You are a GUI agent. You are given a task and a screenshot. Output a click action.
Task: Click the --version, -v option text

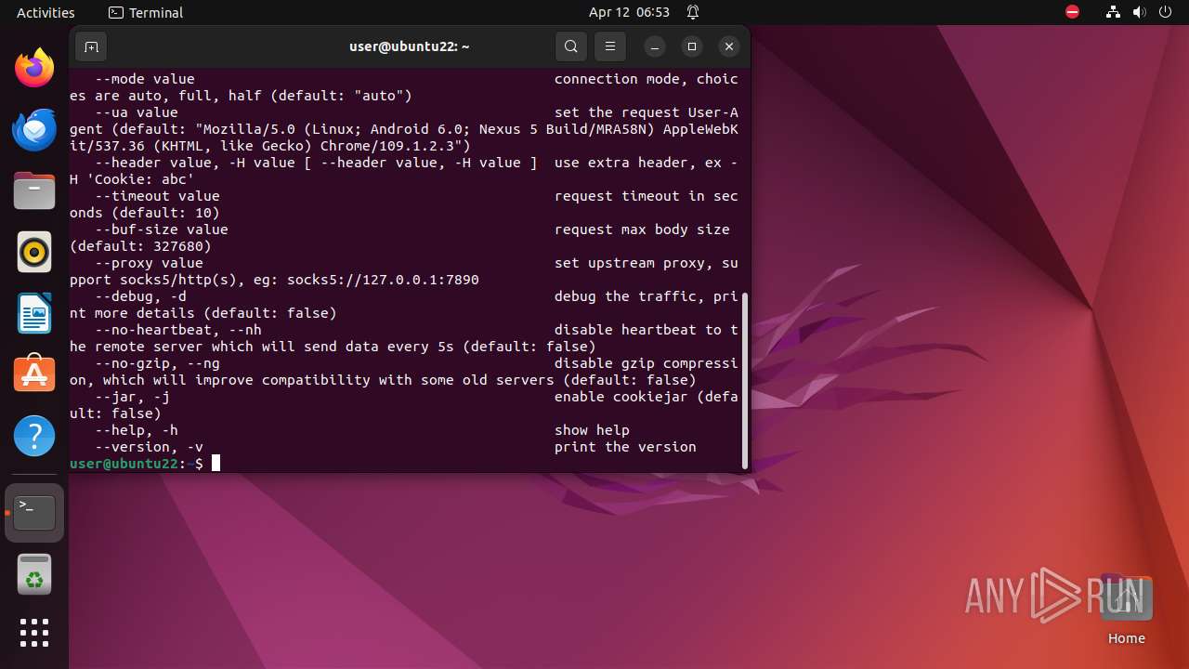(x=149, y=447)
